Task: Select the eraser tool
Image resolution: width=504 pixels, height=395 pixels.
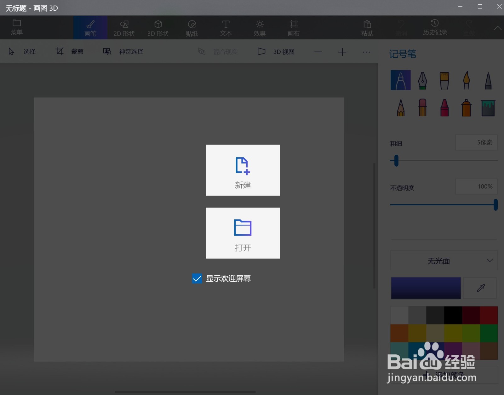Action: pos(422,107)
